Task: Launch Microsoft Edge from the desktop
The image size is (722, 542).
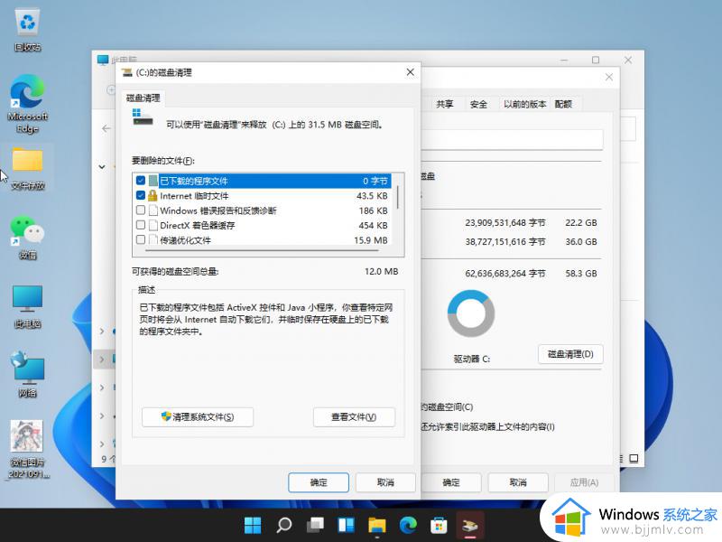Action: [28, 104]
